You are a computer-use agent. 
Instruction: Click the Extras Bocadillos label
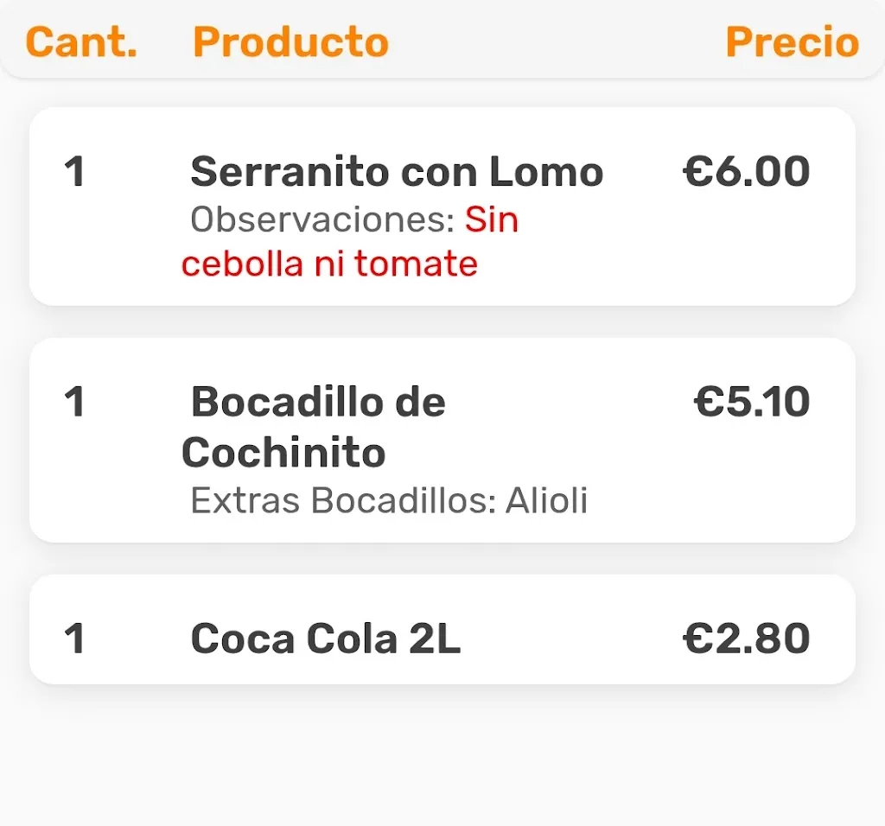[342, 500]
